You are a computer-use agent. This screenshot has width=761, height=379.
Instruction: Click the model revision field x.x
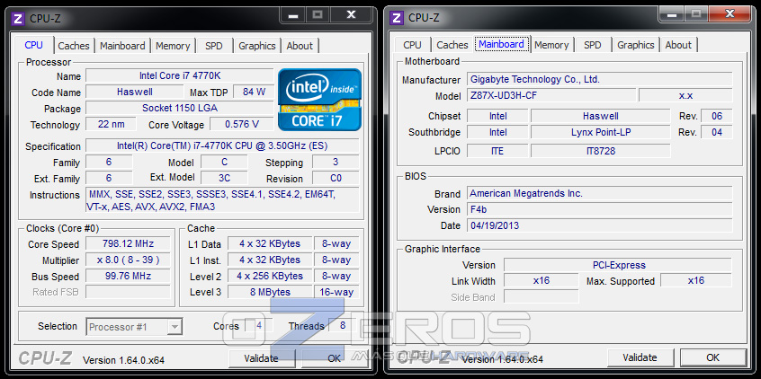(x=685, y=95)
